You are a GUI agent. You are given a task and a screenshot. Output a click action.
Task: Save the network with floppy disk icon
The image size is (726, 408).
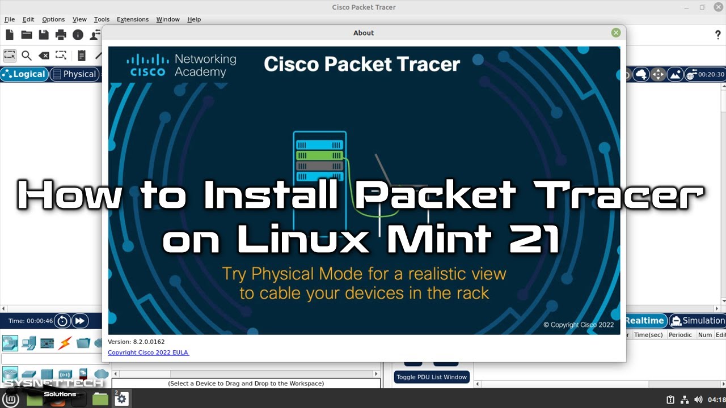click(44, 35)
